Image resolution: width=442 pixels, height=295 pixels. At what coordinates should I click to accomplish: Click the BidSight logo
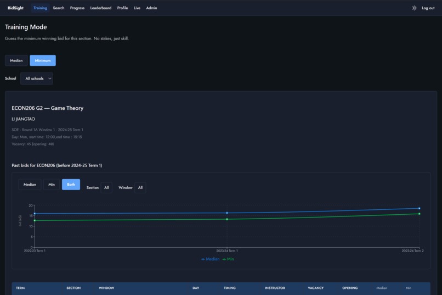pyautogui.click(x=15, y=8)
